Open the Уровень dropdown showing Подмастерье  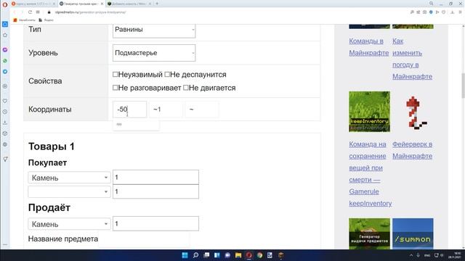(154, 53)
